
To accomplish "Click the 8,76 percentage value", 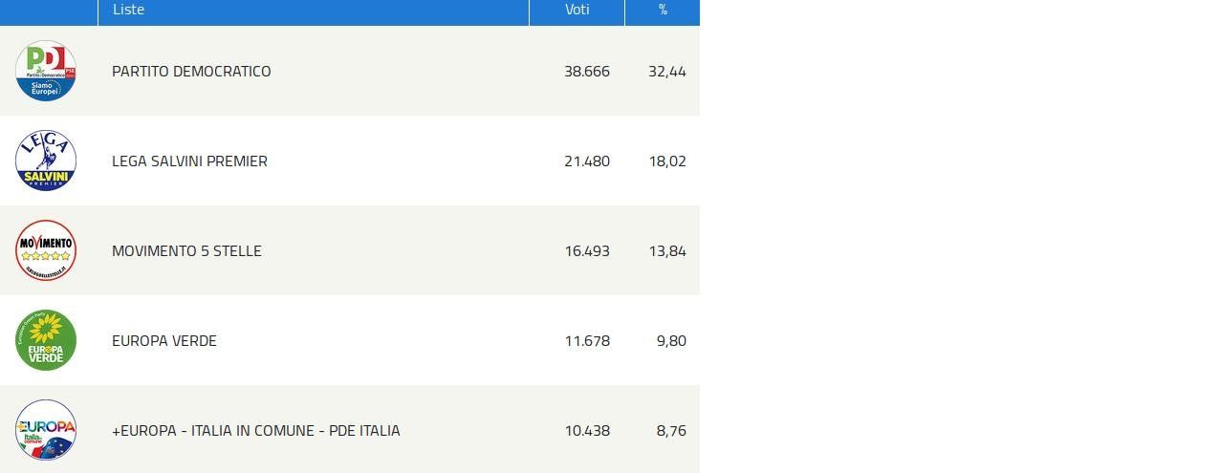I will [x=671, y=431].
